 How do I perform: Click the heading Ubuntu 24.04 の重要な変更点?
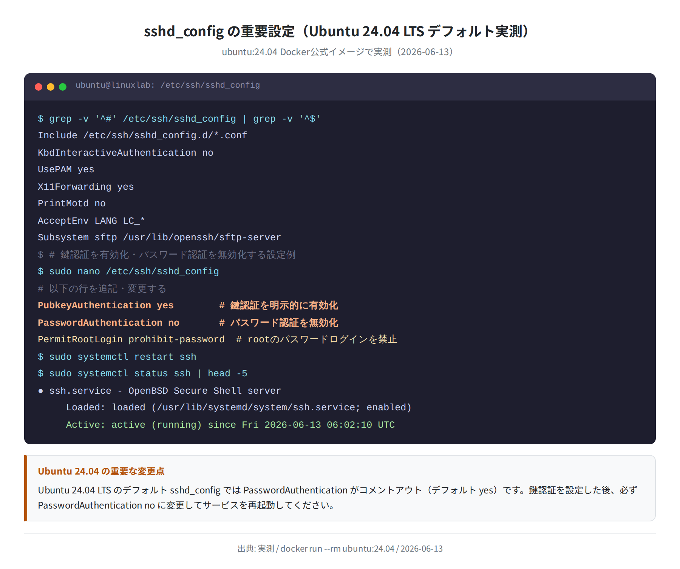(101, 471)
